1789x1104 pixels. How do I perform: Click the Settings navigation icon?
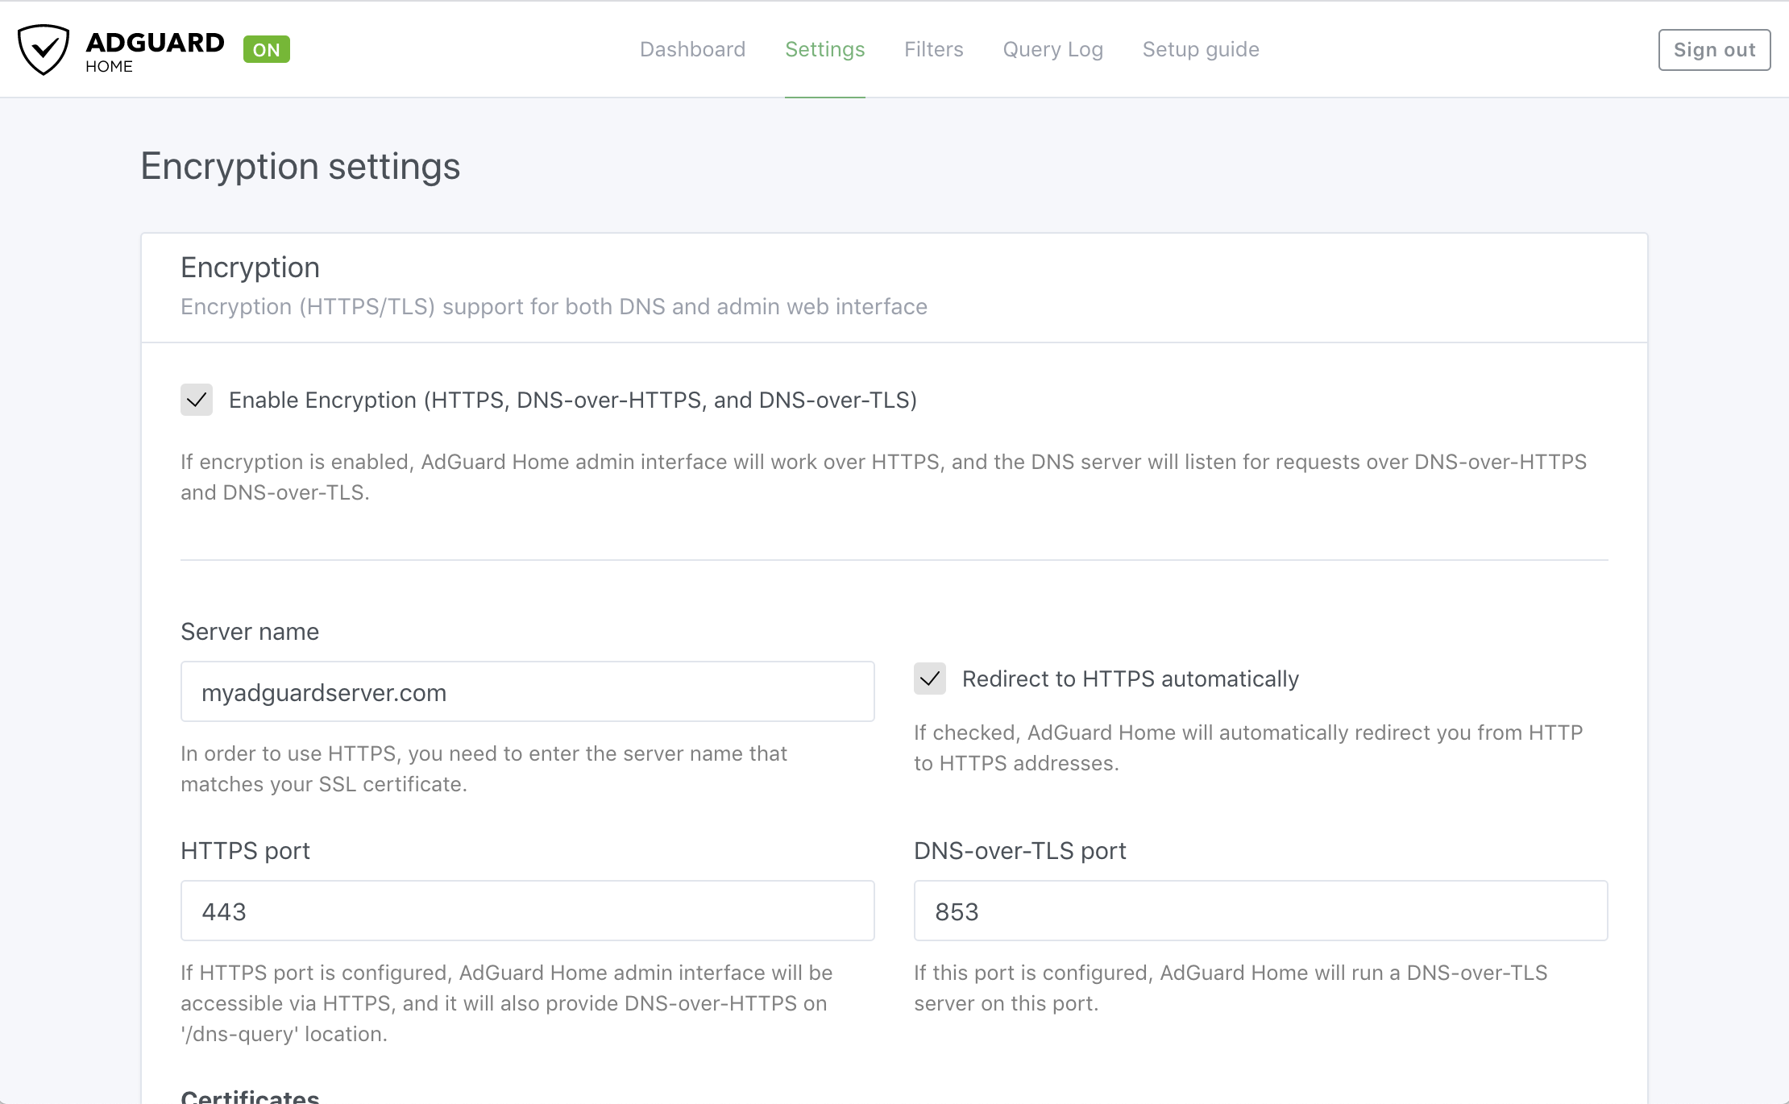click(x=823, y=50)
